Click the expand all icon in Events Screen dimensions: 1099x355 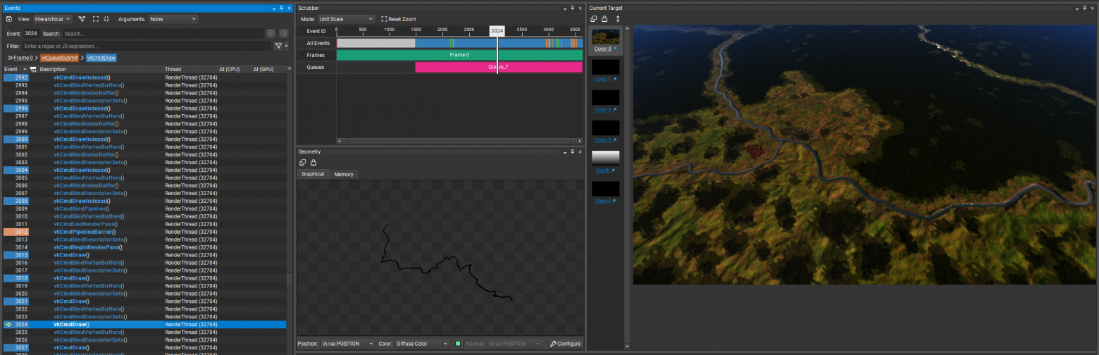96,19
